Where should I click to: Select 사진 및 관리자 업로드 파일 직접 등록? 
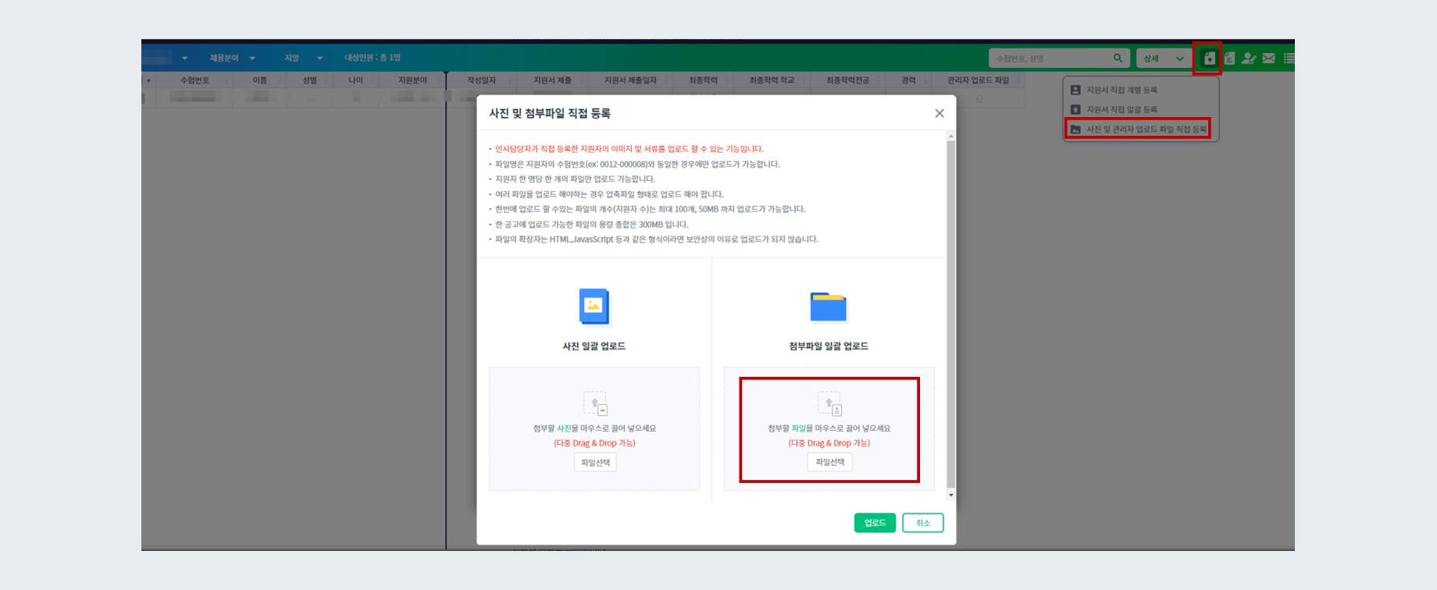[x=1138, y=129]
